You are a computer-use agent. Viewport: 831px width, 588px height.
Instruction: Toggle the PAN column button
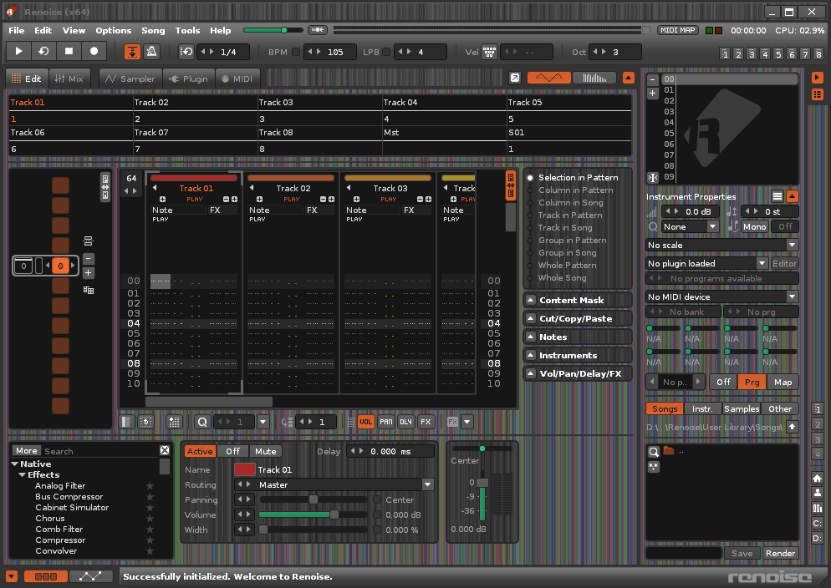pos(386,422)
